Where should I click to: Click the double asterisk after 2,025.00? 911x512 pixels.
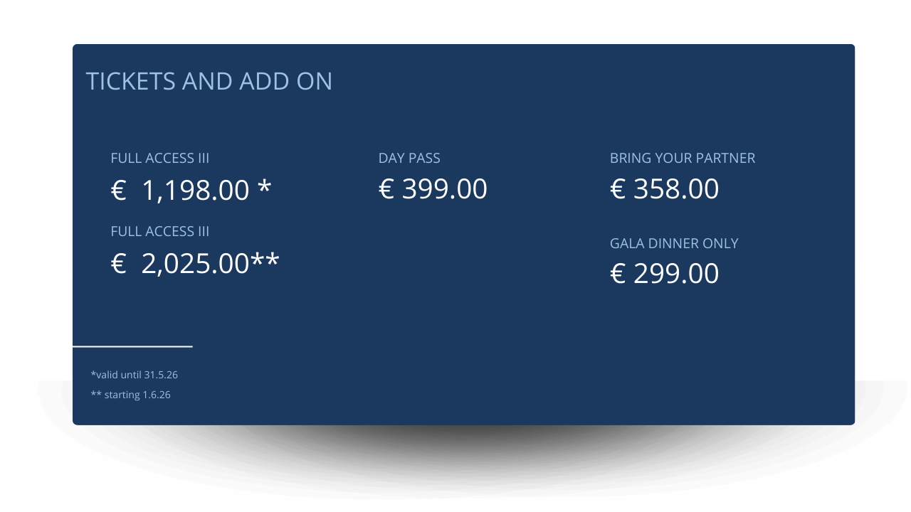[265, 262]
